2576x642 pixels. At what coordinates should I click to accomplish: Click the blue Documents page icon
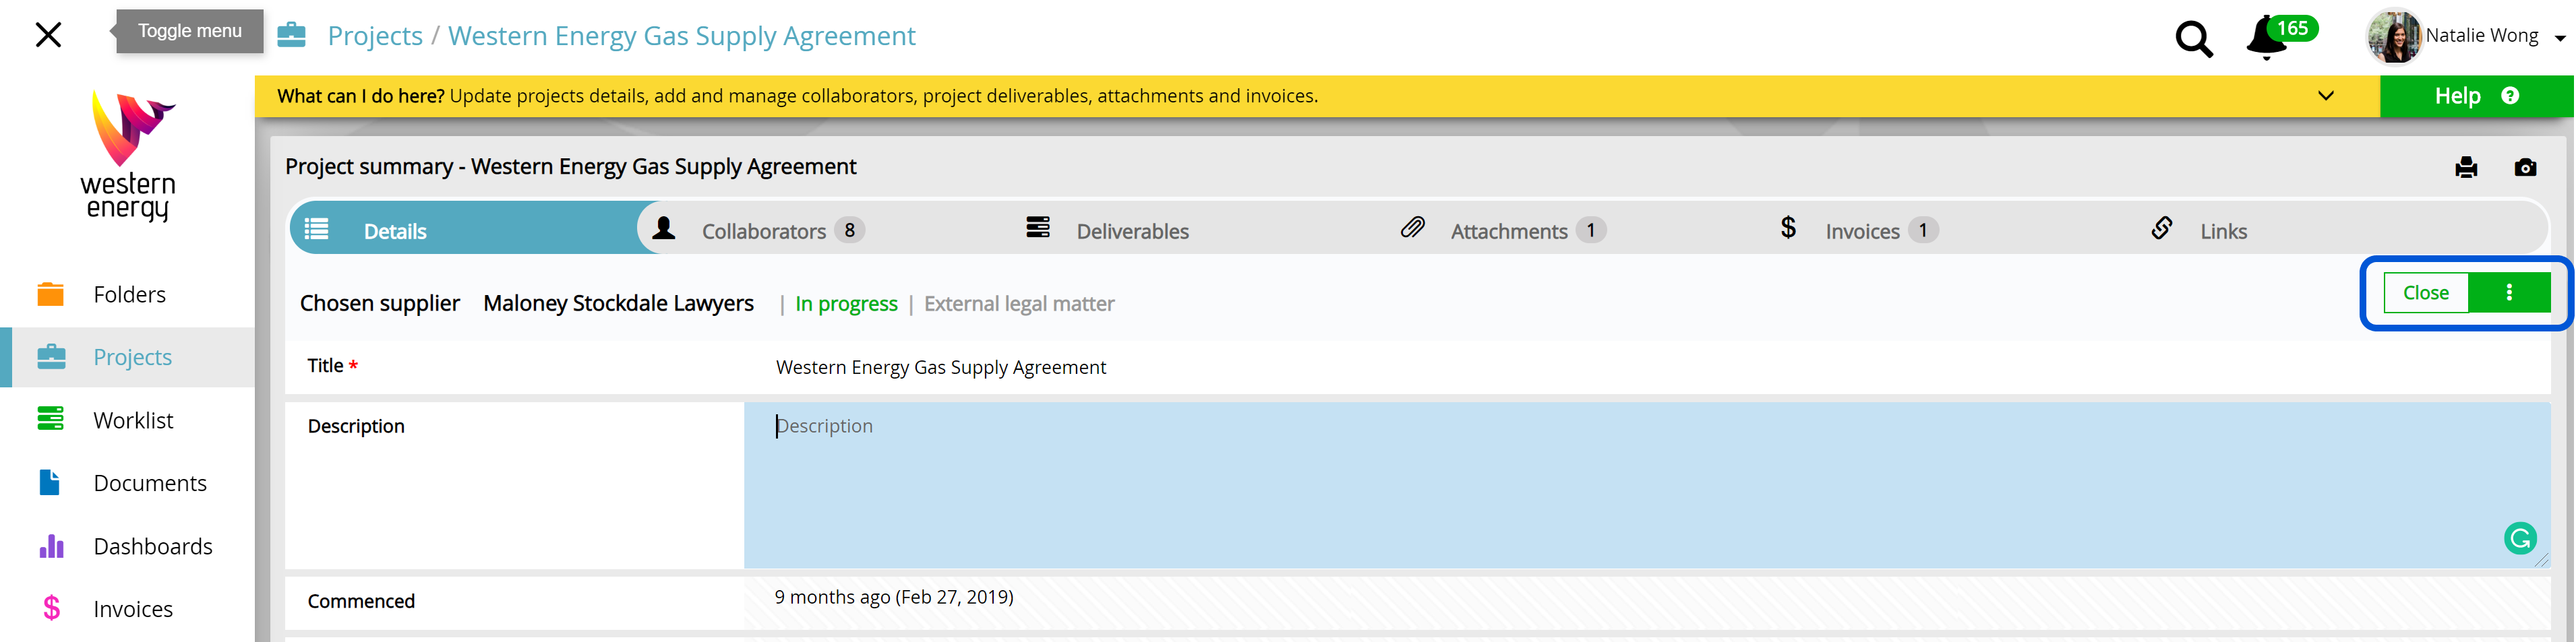tap(50, 482)
